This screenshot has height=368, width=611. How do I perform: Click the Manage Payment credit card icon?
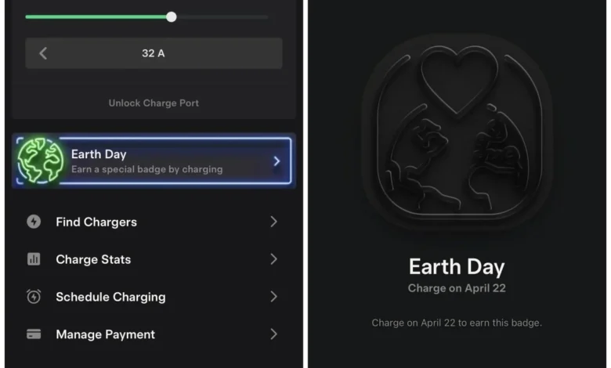34,334
